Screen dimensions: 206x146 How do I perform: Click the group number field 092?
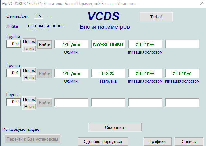tap(14, 102)
